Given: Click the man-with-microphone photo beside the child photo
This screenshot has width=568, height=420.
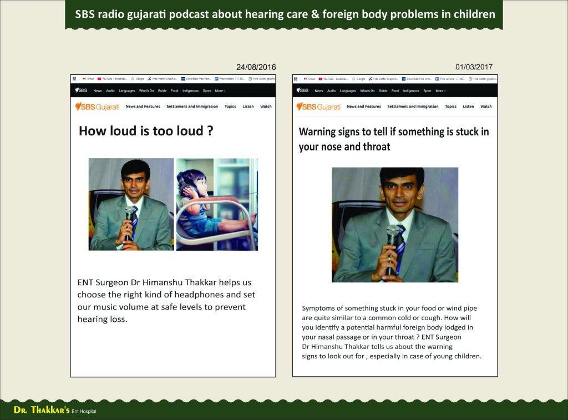Looking at the screenshot, I should 131,204.
